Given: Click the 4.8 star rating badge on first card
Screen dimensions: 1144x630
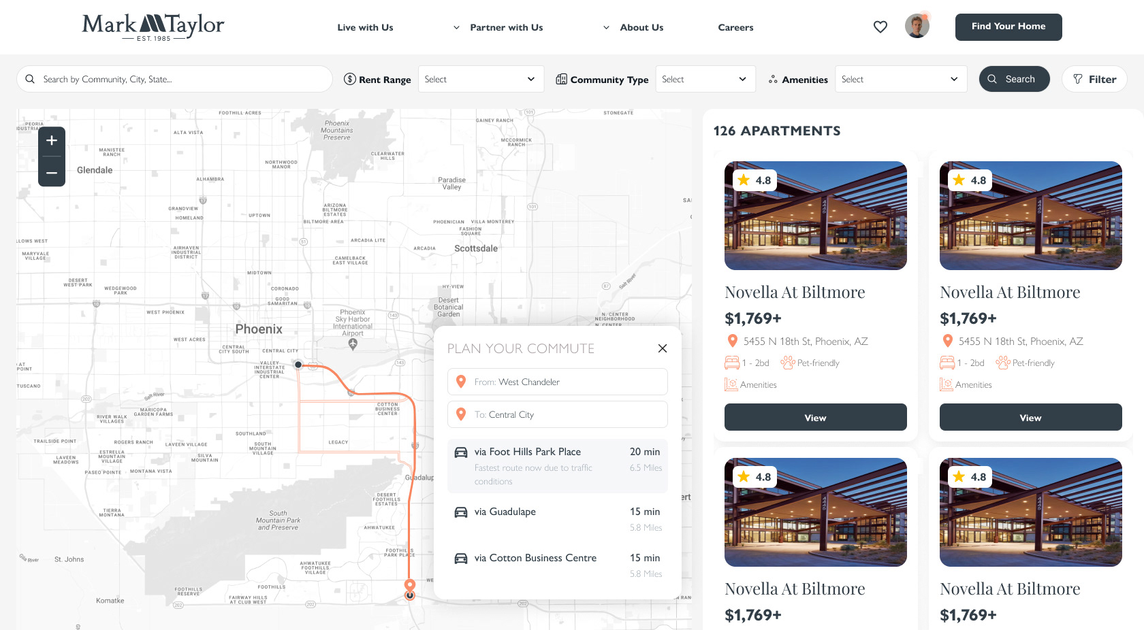Looking at the screenshot, I should pos(754,180).
